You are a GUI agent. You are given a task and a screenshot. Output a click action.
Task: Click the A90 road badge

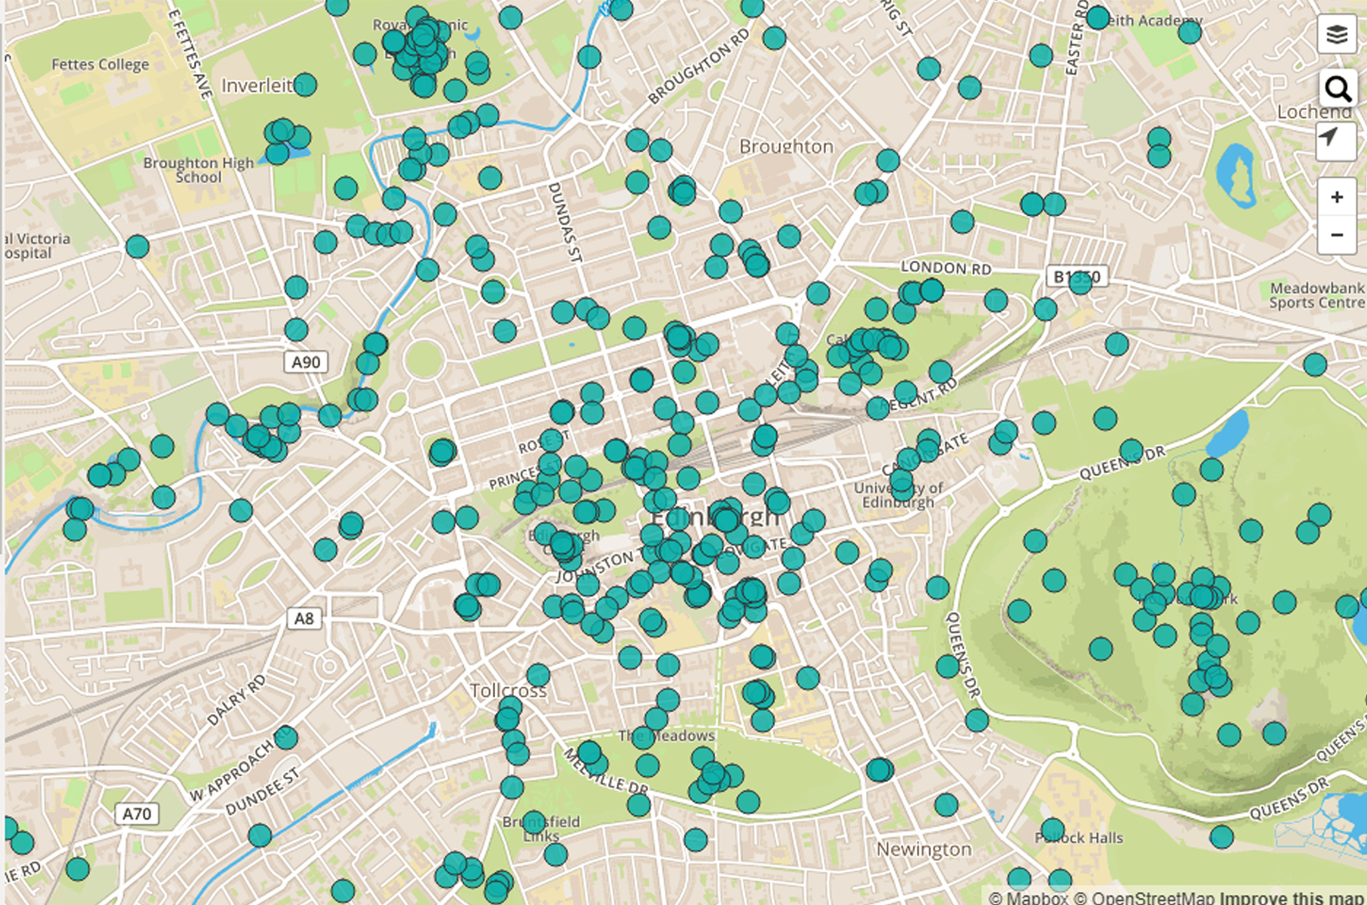click(306, 363)
